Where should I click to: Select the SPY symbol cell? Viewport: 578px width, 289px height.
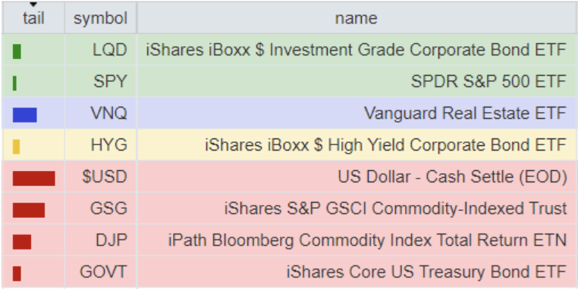pos(101,81)
